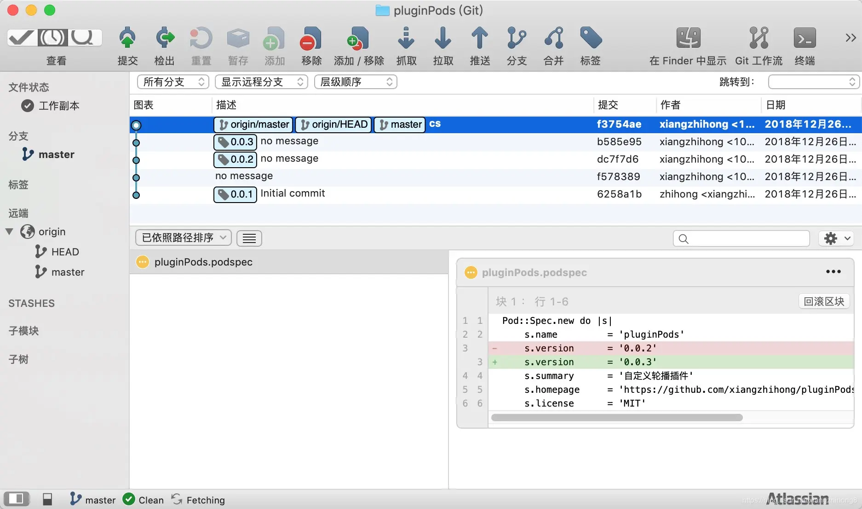Open the 跳转到 jump-to combo box
Image resolution: width=862 pixels, height=509 pixels.
[x=813, y=82]
